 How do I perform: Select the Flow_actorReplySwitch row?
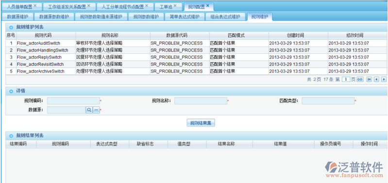point(193,57)
